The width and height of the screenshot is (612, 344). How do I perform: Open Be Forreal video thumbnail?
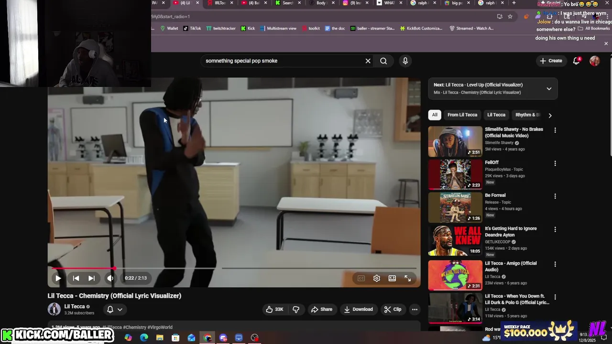coord(455,207)
